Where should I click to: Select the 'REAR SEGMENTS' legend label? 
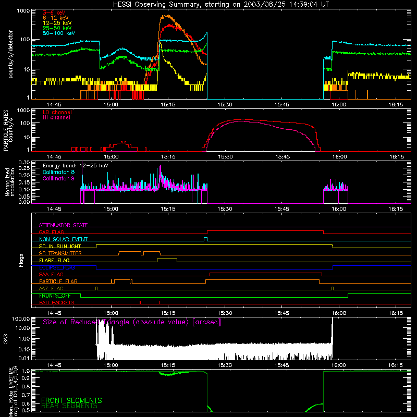69,406
